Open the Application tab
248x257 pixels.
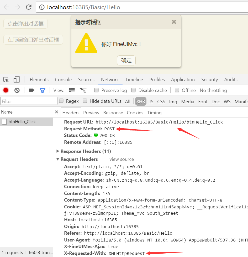coord(183,80)
